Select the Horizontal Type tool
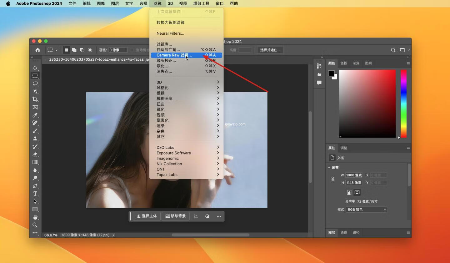The width and height of the screenshot is (450, 263). [x=35, y=194]
